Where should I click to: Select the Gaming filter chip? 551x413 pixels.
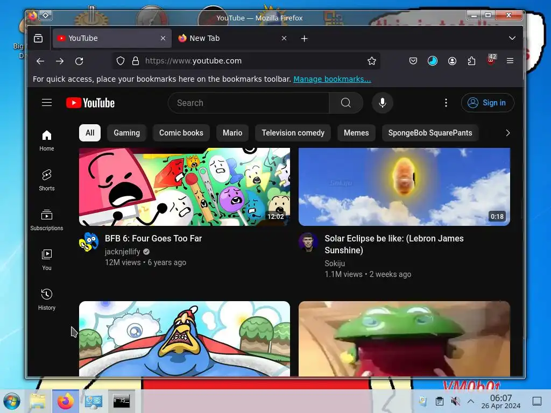pyautogui.click(x=127, y=133)
